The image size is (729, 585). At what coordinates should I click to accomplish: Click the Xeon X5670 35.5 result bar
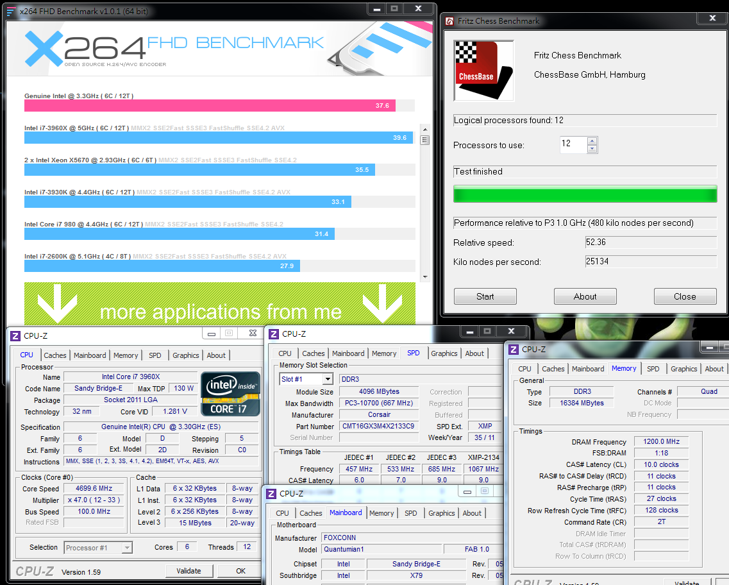click(x=199, y=170)
